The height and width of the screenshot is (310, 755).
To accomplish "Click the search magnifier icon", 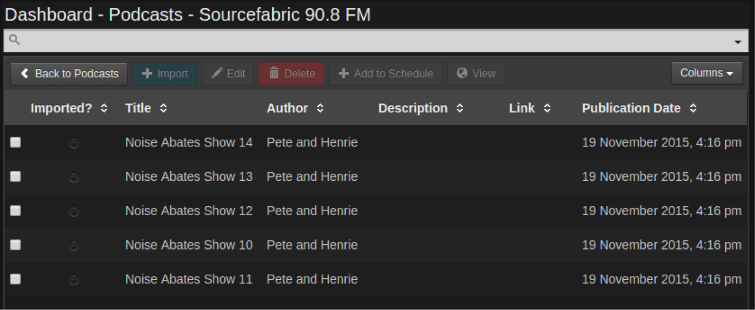I will tap(14, 40).
